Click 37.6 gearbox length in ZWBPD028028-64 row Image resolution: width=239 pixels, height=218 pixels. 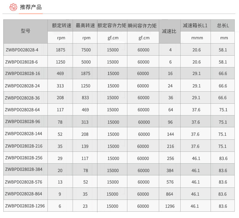click(x=196, y=110)
